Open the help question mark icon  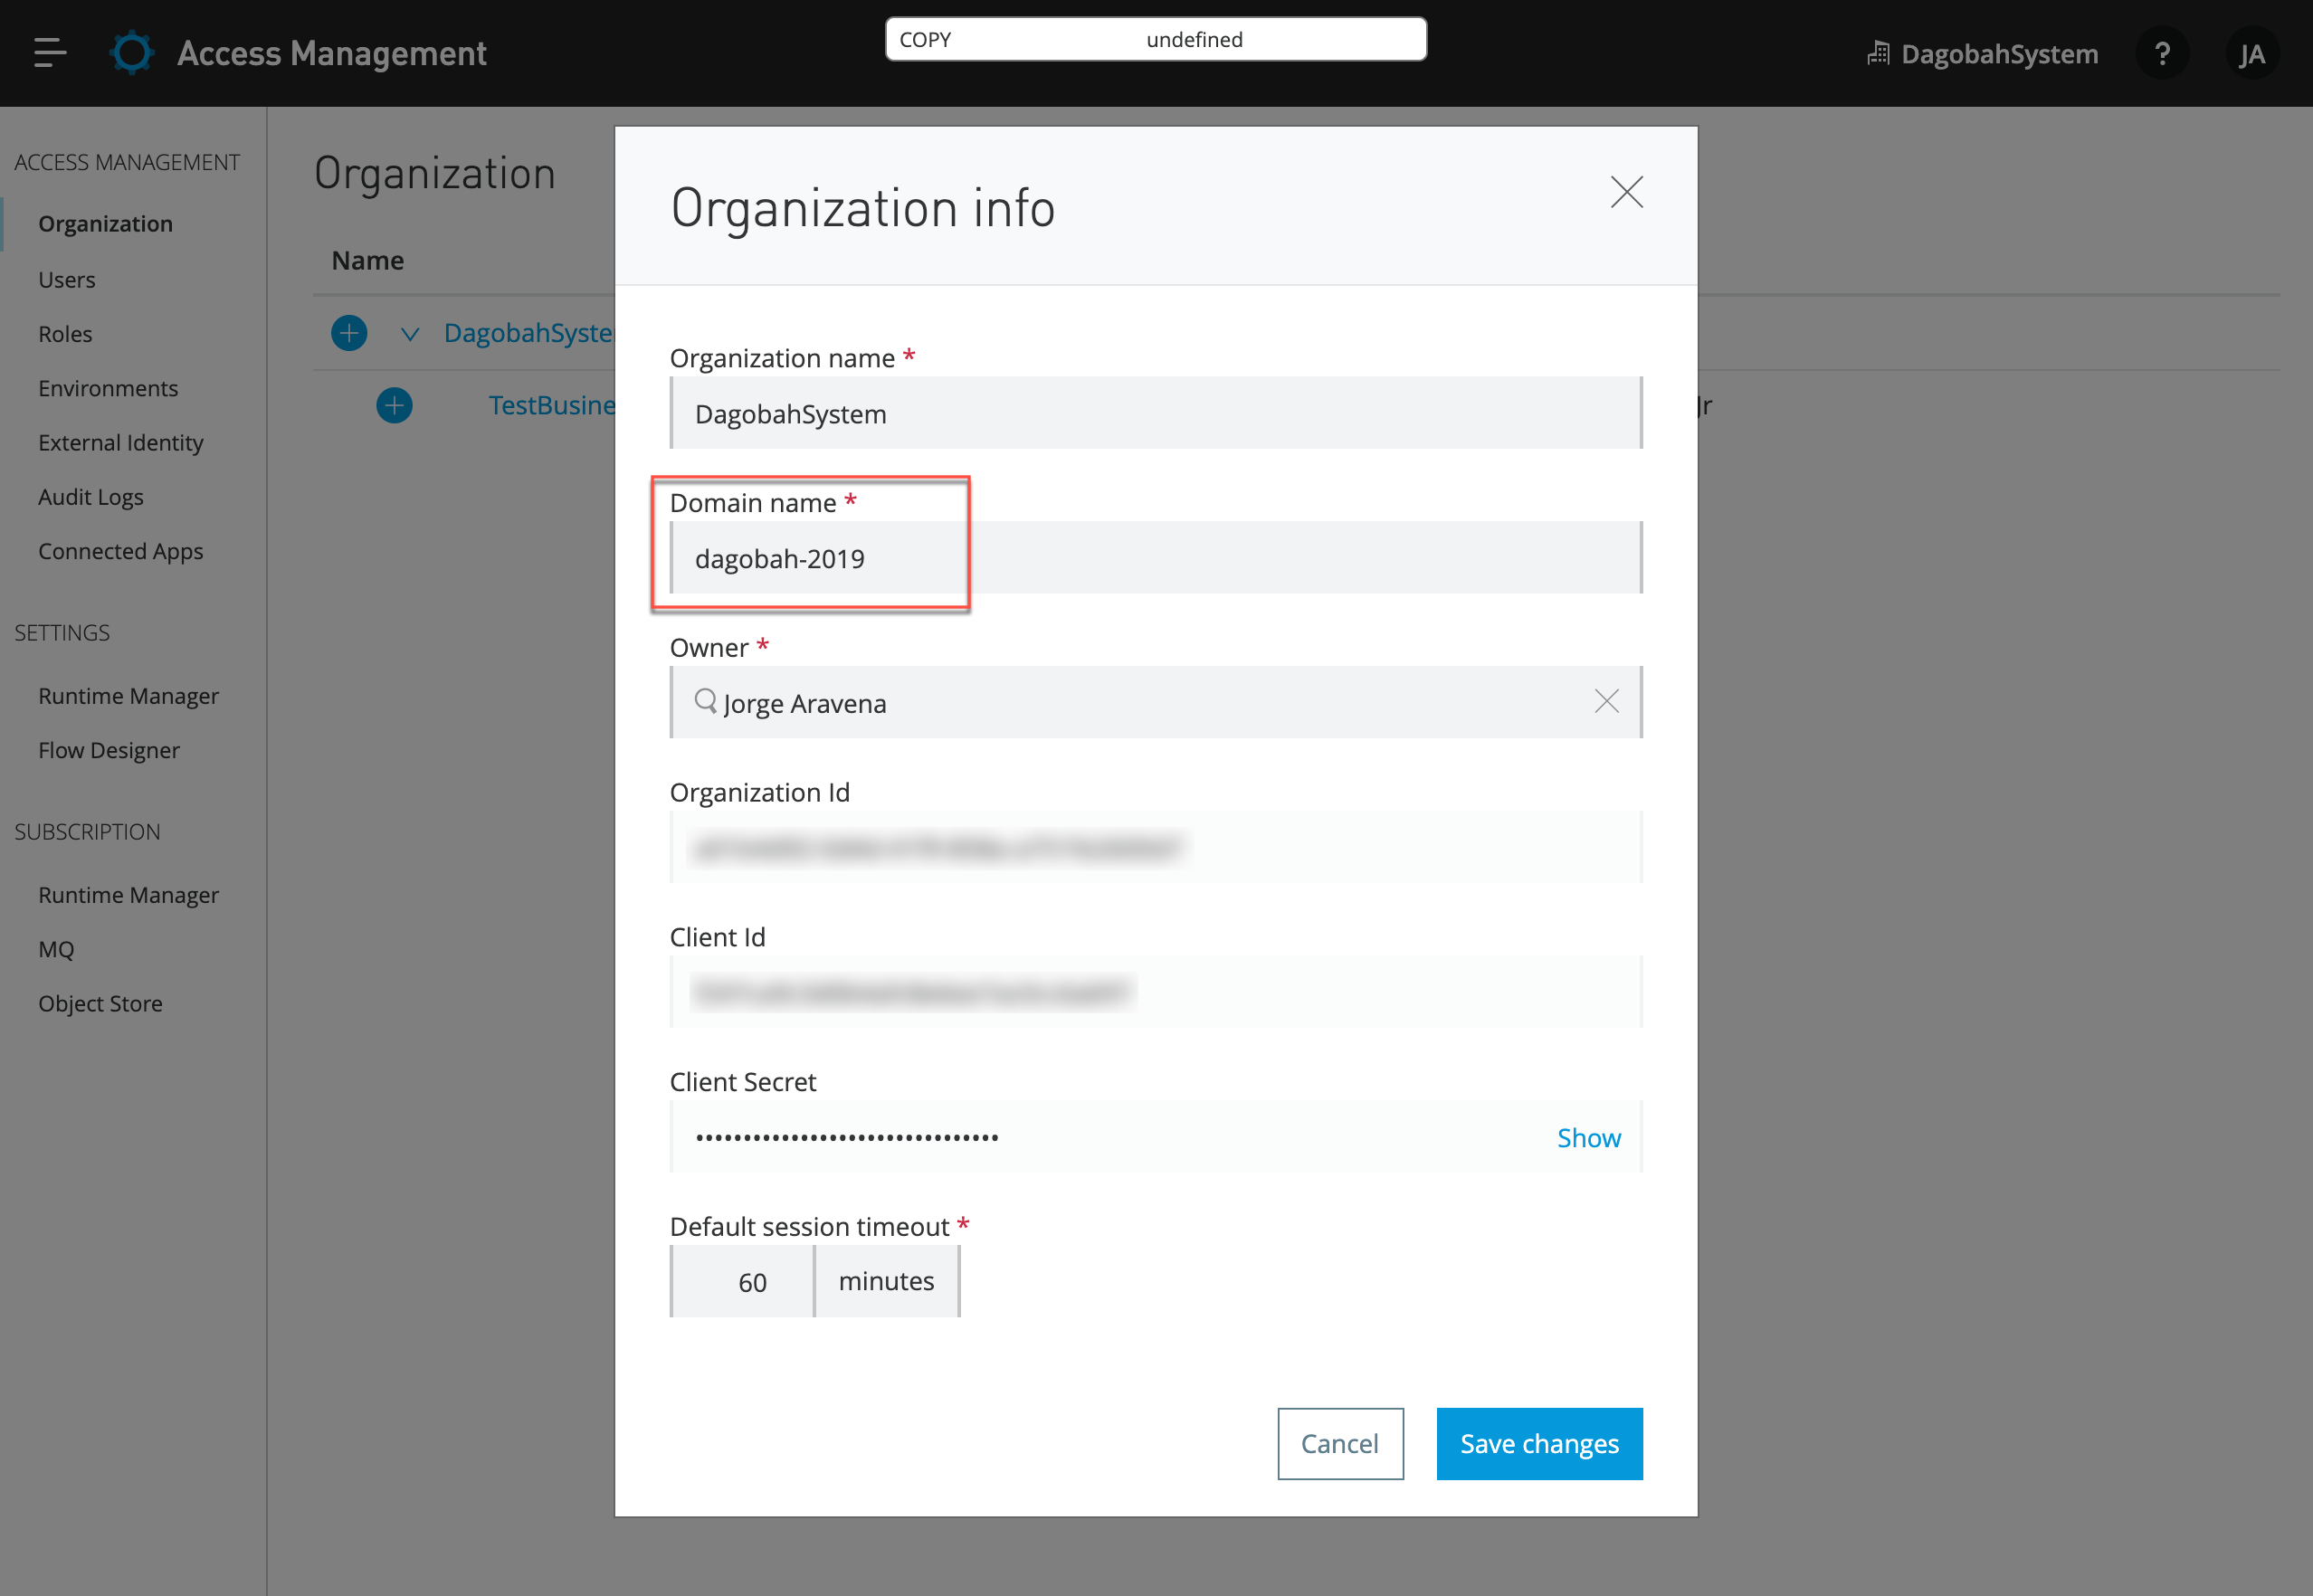tap(2162, 53)
